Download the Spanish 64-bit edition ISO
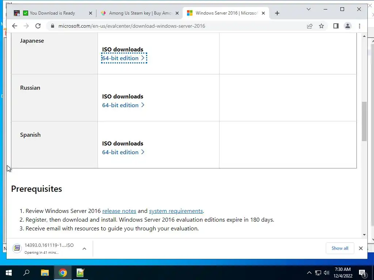The height and width of the screenshot is (280, 374). click(123, 152)
